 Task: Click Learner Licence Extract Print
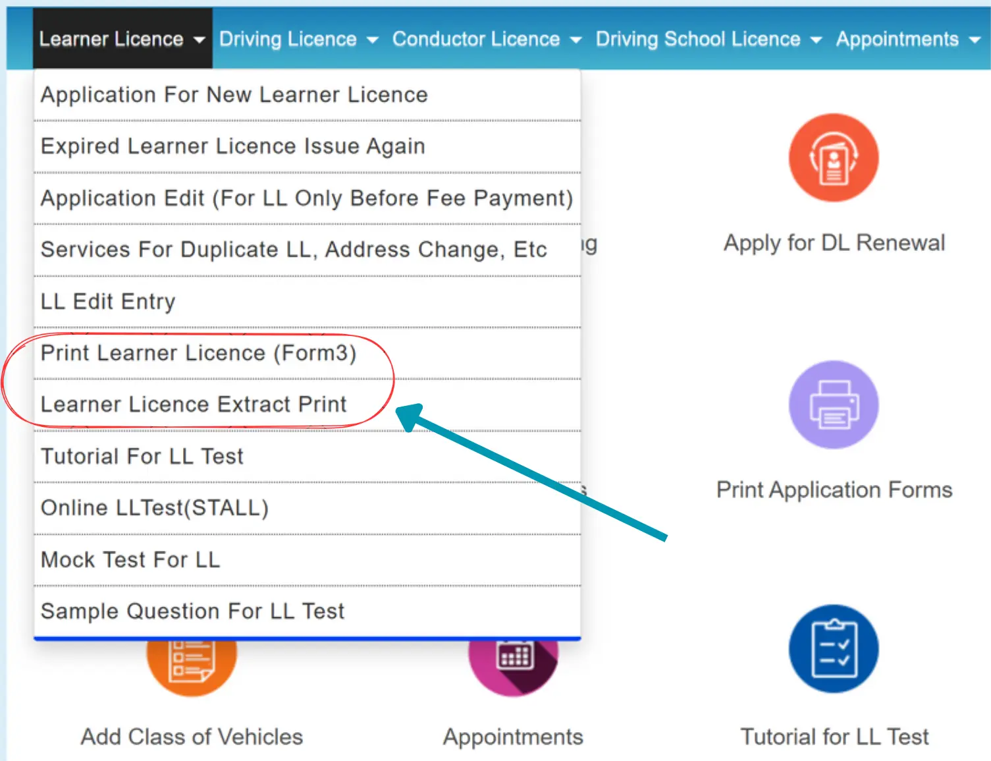[x=193, y=405]
